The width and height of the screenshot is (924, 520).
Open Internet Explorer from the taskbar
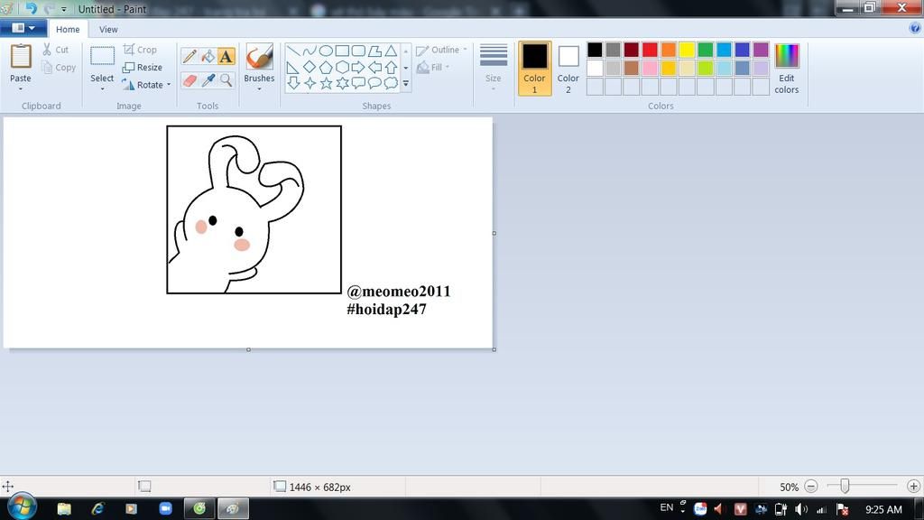coord(97,509)
